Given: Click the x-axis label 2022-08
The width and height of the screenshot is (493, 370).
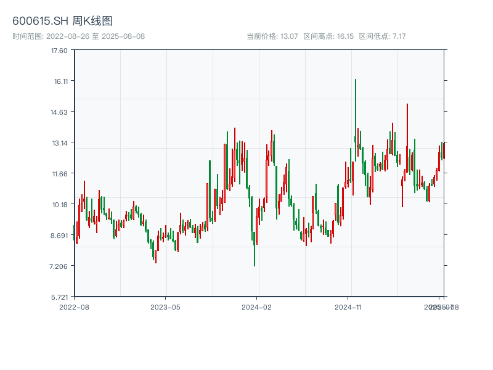Looking at the screenshot, I should pyautogui.click(x=74, y=307).
